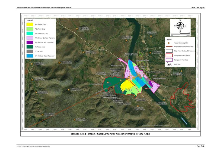Click the Strip From Center black box symbol
This screenshot has width=217, height=154.
click(x=169, y=51)
